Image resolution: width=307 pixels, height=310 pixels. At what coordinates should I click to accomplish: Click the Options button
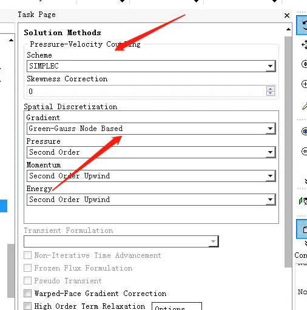[x=177, y=306]
